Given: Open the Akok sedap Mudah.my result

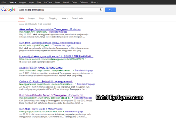Looking at the screenshot, I should 50,29.
